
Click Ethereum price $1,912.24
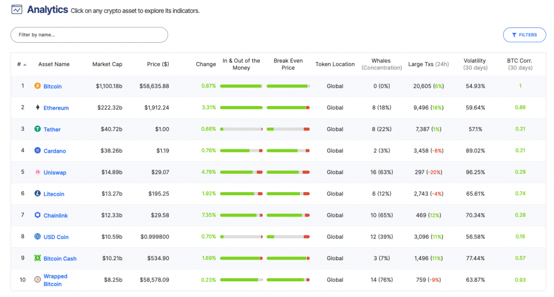157,108
